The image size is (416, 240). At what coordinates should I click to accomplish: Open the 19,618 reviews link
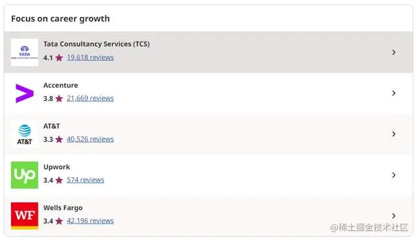coord(90,58)
